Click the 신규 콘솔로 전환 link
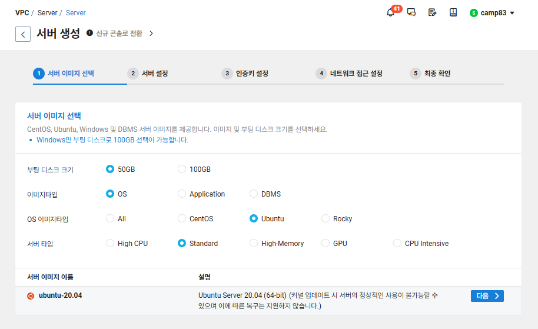538x329 pixels. click(x=119, y=34)
